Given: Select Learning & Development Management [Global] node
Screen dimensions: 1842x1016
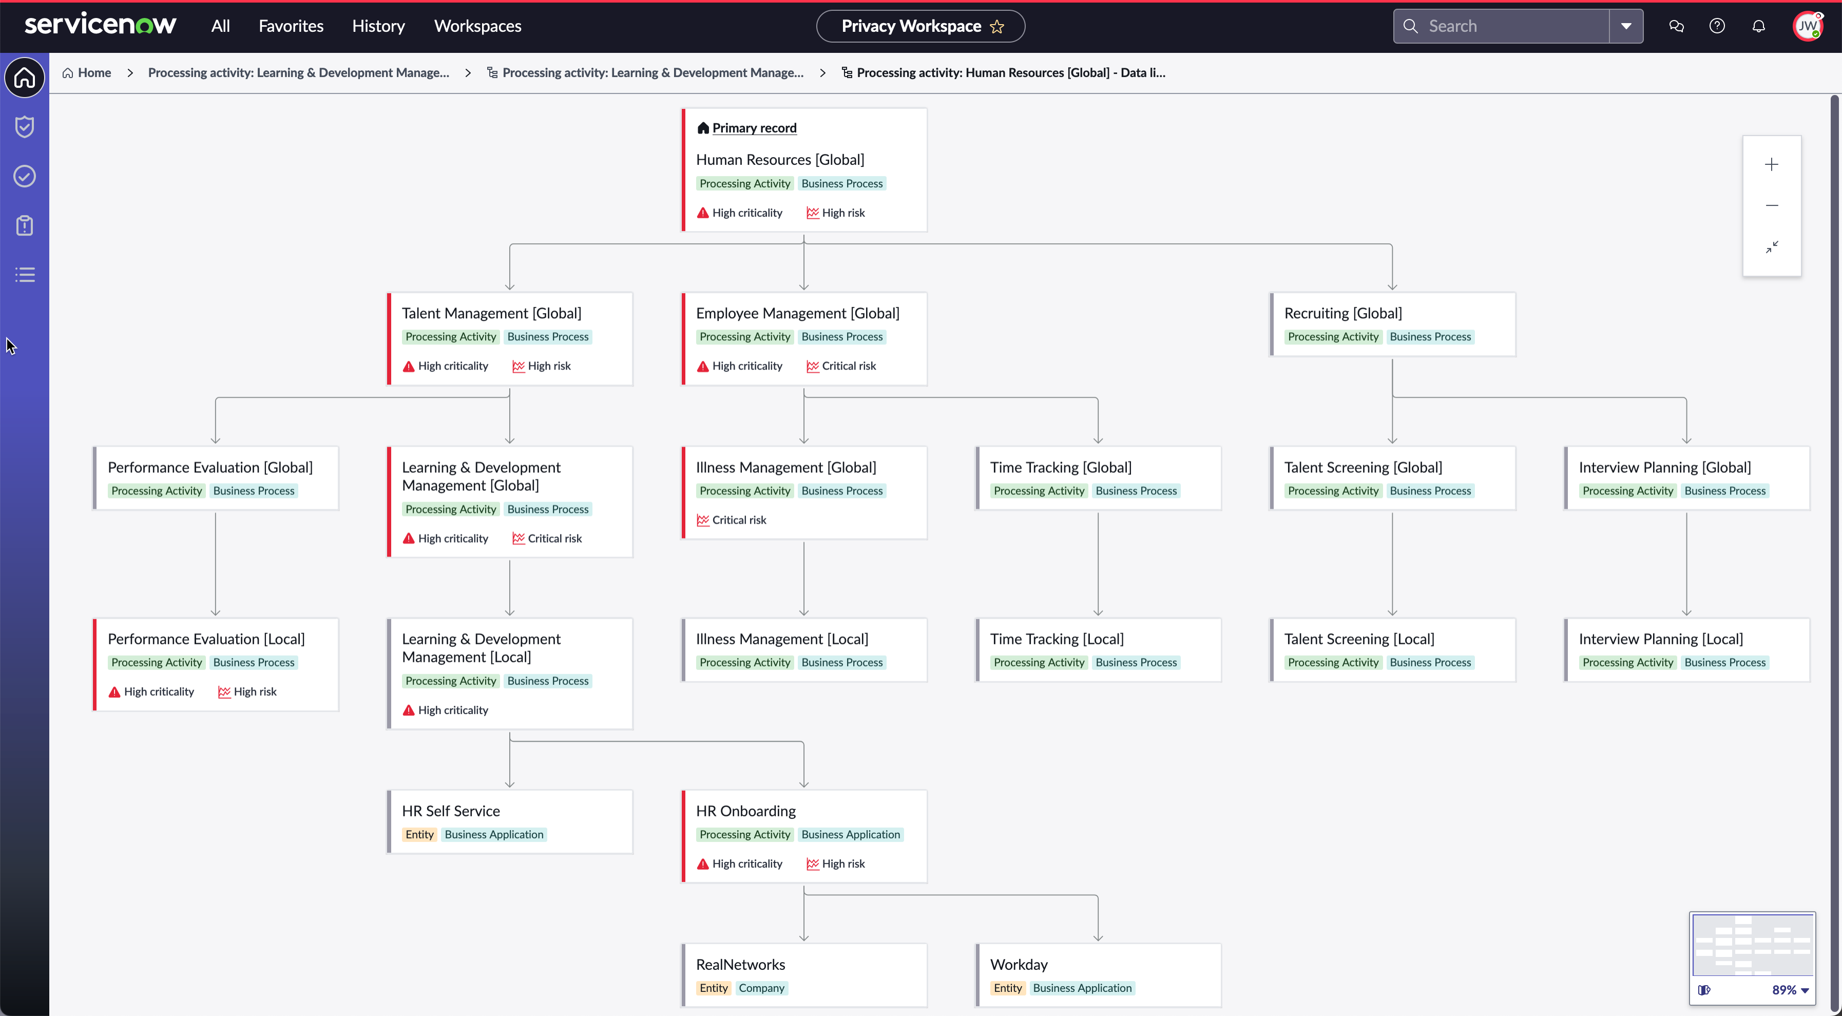Looking at the screenshot, I should tap(510, 502).
